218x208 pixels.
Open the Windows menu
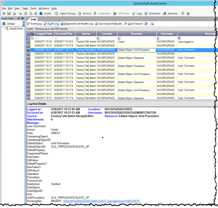coord(44,9)
